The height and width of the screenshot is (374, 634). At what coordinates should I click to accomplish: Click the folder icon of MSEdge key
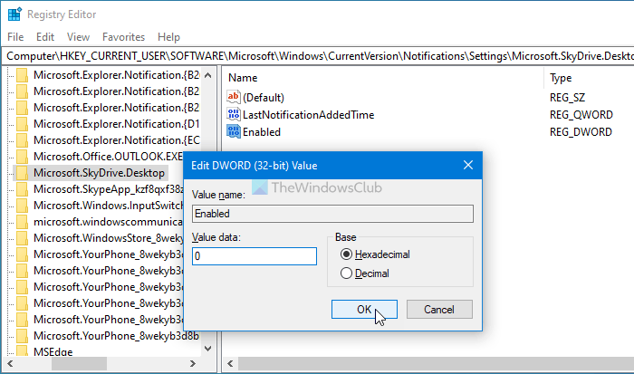click(23, 351)
